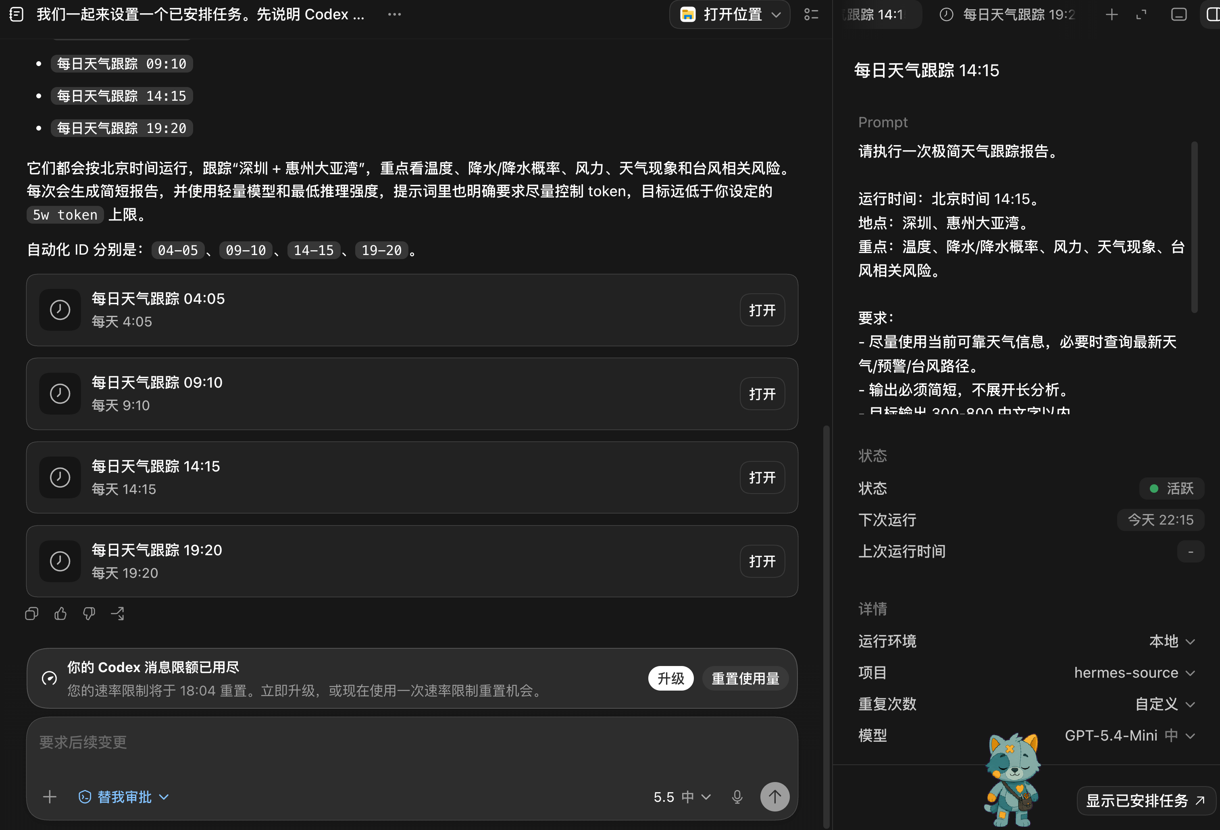Click the gauge icon in limit banner

[49, 679]
